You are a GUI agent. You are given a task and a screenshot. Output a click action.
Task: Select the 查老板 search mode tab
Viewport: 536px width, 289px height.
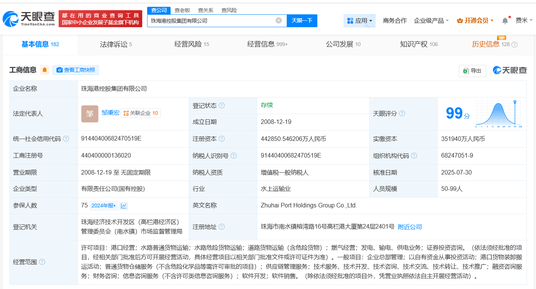[182, 10]
